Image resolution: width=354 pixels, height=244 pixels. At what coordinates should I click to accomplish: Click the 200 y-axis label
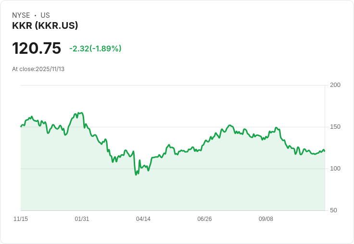[335, 85]
